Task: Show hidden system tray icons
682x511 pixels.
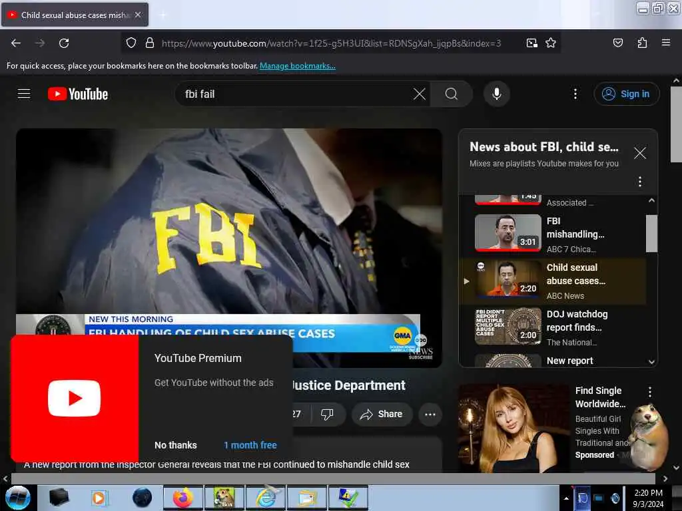Action: [566, 498]
